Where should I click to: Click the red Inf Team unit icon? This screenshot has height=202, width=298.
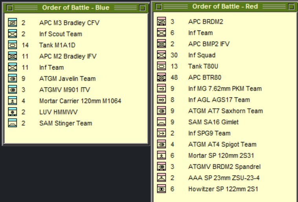161,32
